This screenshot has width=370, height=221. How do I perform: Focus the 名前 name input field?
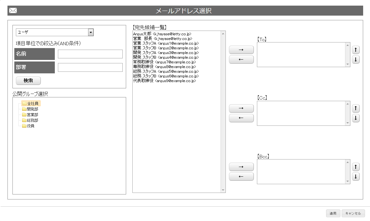pos(90,54)
